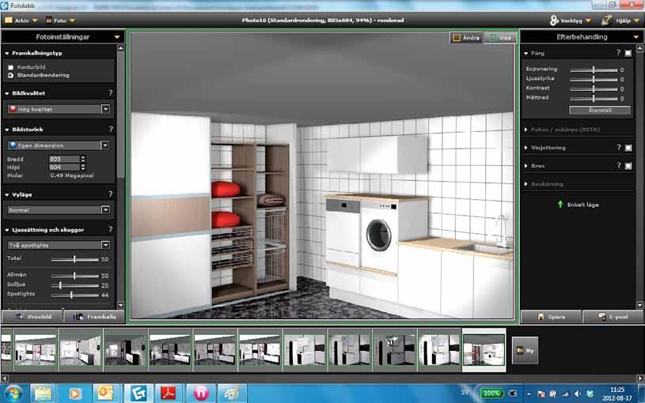Click the Framkalla button
Image resolution: width=645 pixels, height=403 pixels.
[x=94, y=317]
